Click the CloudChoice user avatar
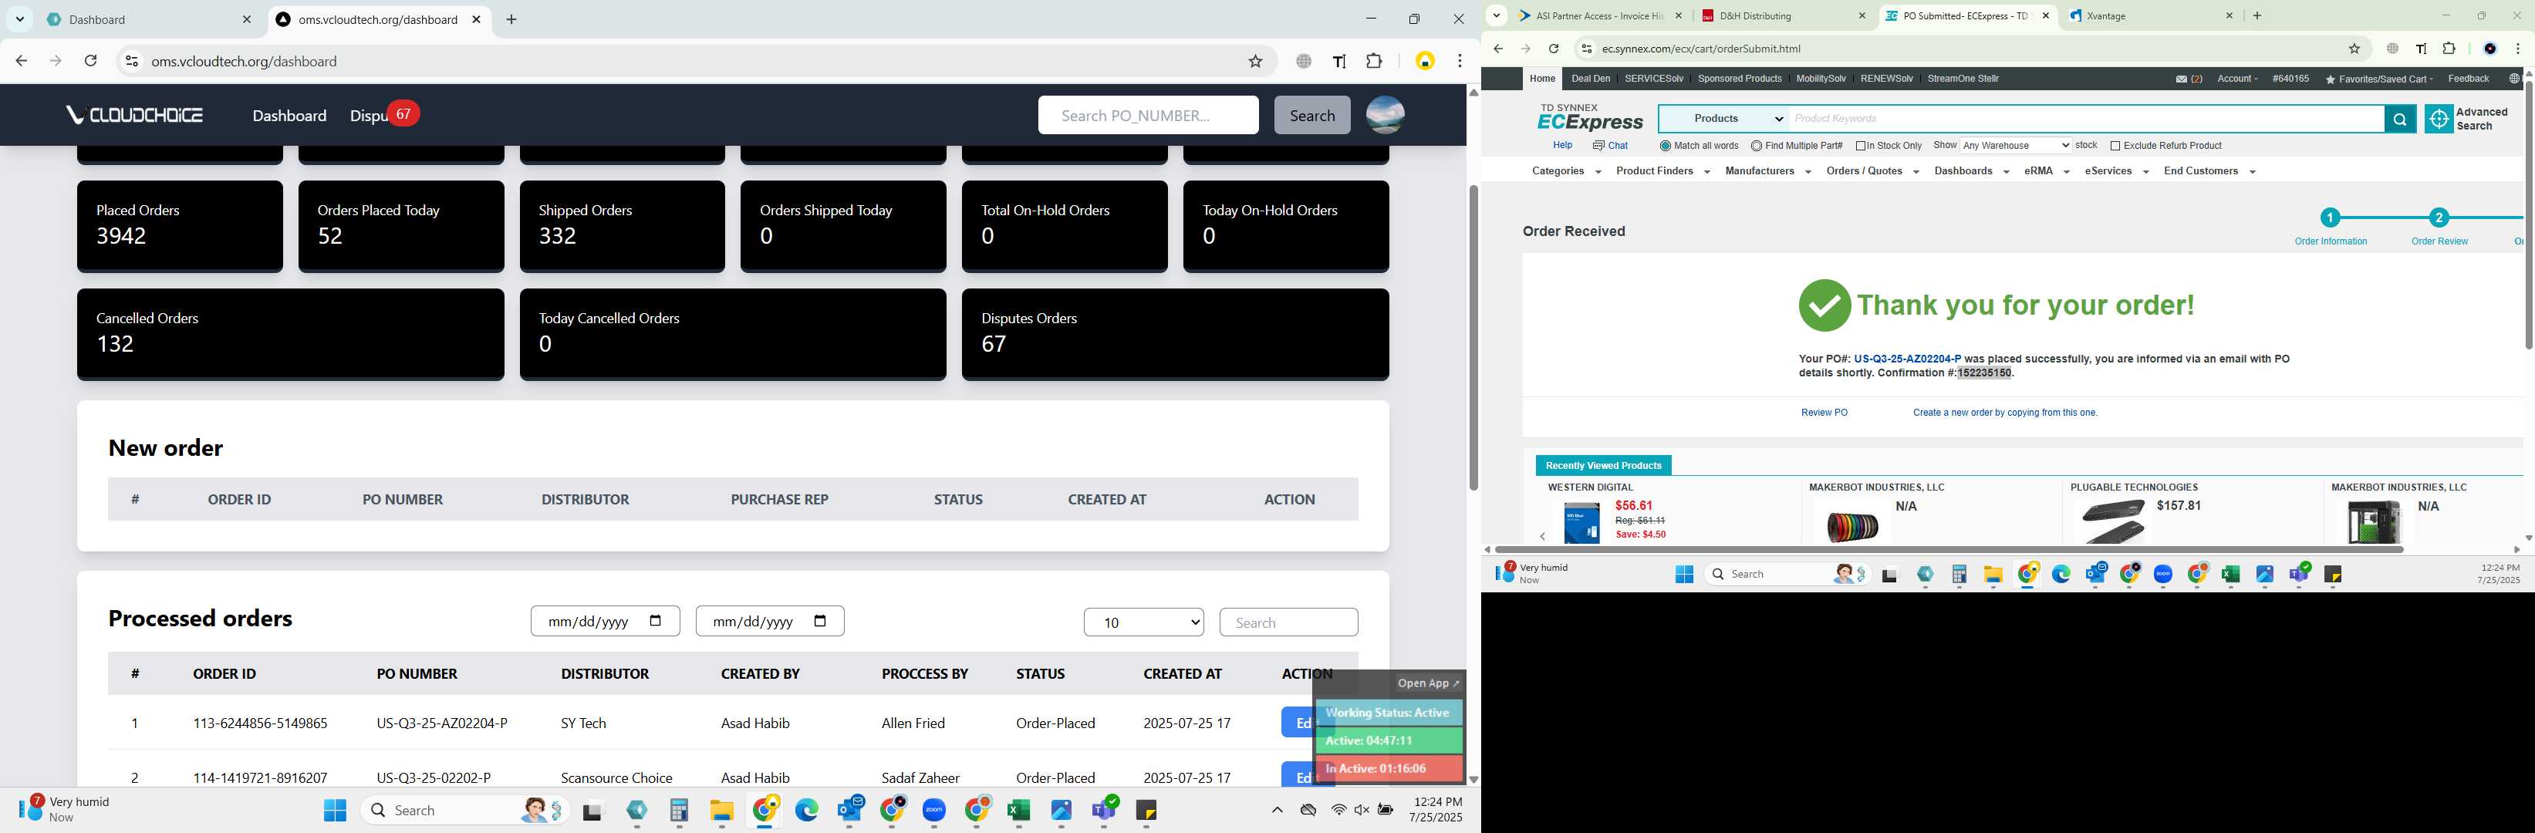 (x=1385, y=115)
